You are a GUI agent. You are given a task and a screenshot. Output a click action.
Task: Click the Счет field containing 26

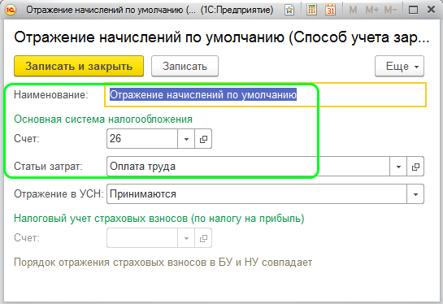142,138
